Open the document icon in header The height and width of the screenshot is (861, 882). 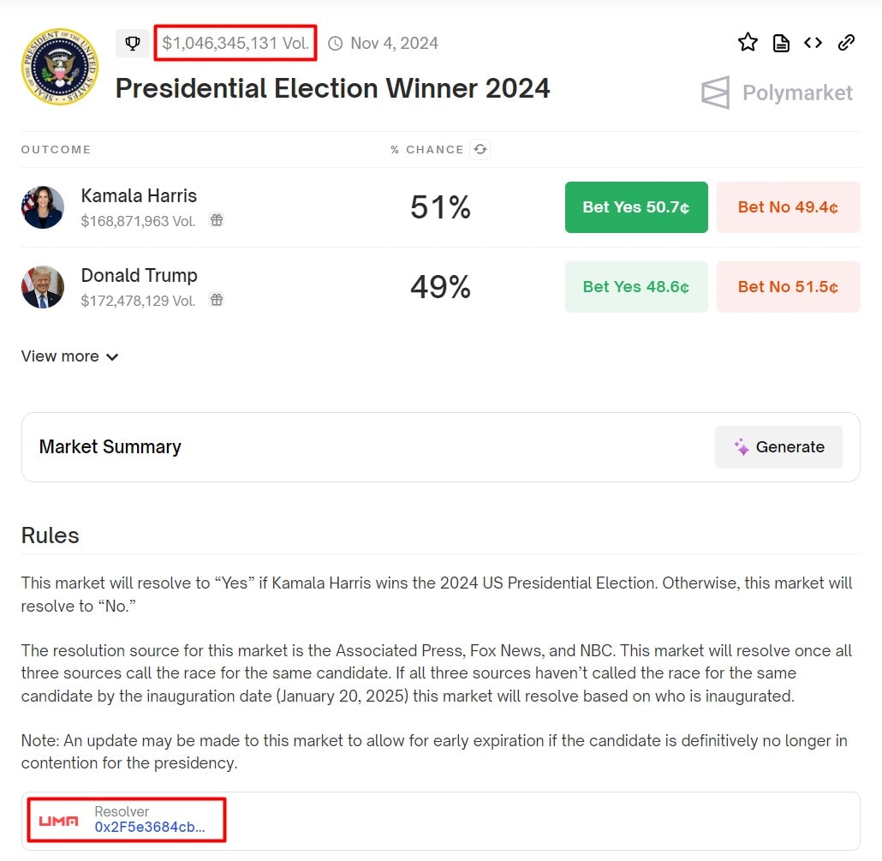tap(781, 43)
